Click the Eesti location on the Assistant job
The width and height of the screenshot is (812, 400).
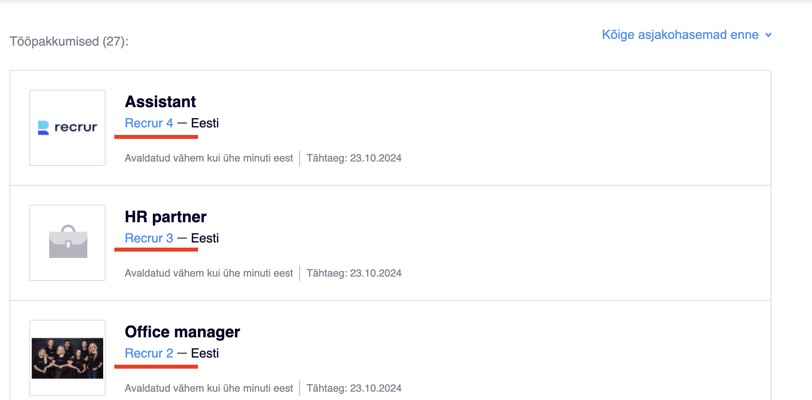(x=205, y=123)
